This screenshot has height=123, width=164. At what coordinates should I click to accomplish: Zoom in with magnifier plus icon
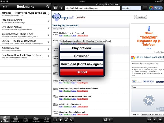coord(72,120)
